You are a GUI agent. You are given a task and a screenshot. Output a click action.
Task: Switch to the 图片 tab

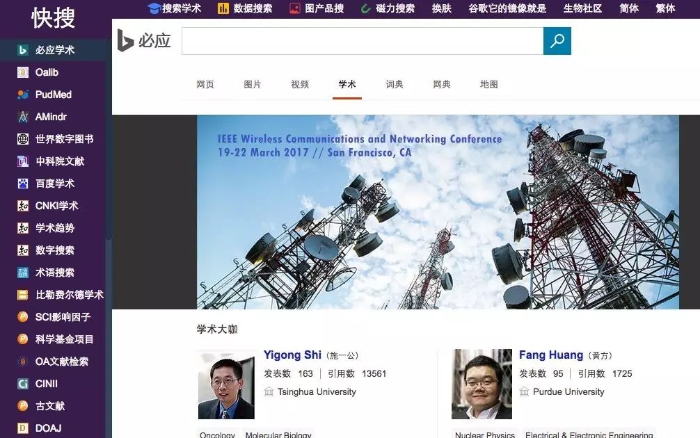253,83
